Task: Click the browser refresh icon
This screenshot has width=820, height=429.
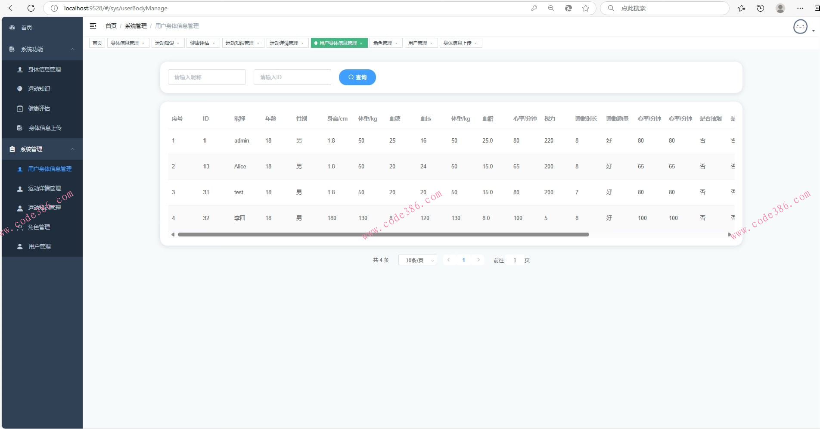Action: click(31, 8)
